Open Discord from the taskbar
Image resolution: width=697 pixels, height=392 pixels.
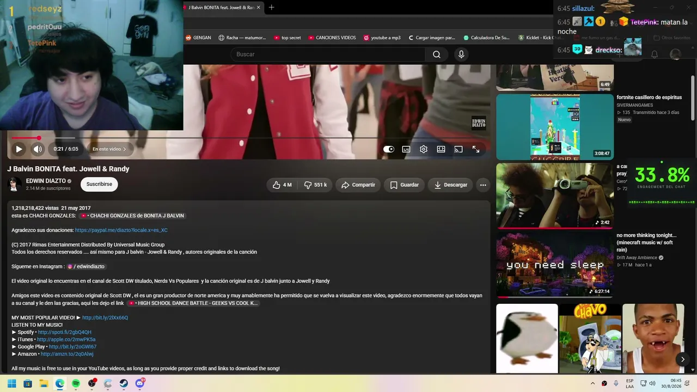tap(140, 383)
